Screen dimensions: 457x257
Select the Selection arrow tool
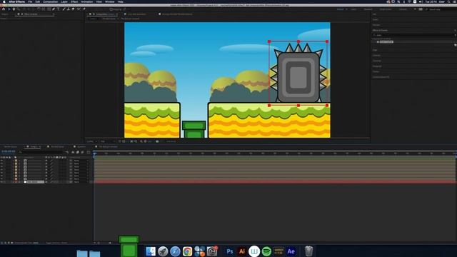[x=9, y=9]
